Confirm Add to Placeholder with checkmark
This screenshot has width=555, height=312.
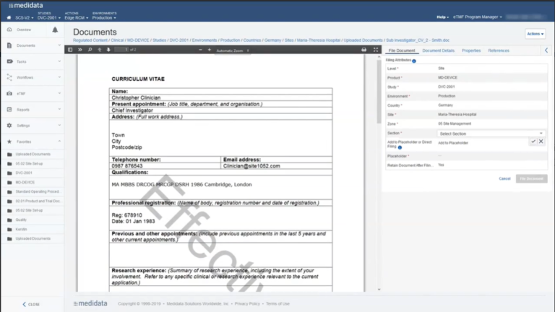pos(533,142)
